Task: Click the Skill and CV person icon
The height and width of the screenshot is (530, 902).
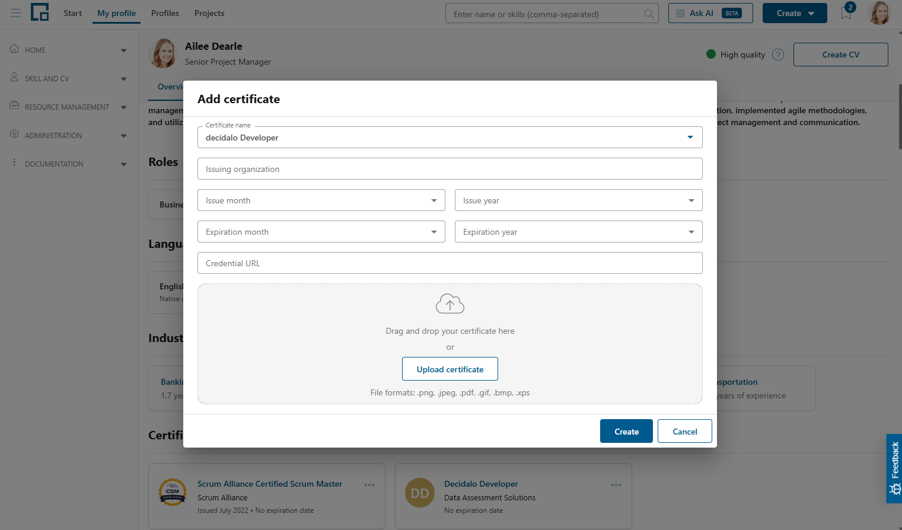Action: tap(14, 78)
